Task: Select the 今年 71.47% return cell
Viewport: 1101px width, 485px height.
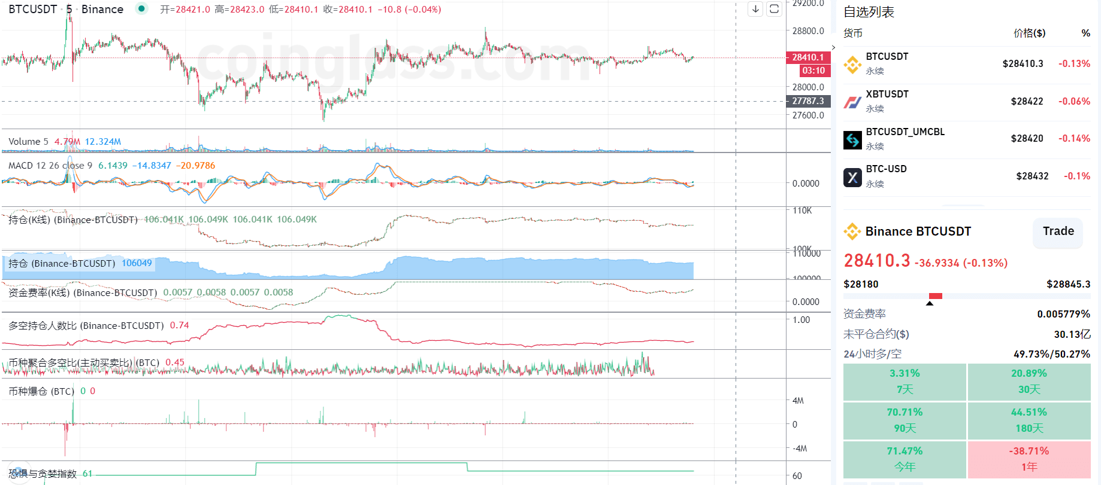Action: (x=905, y=459)
